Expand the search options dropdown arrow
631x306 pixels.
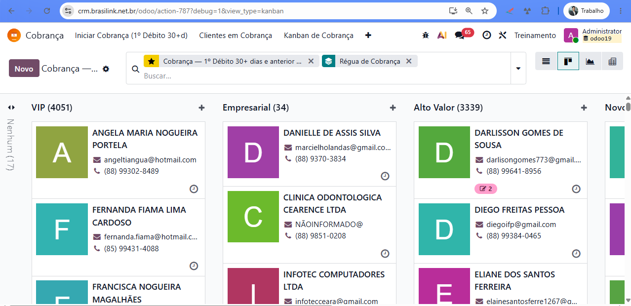(x=518, y=68)
